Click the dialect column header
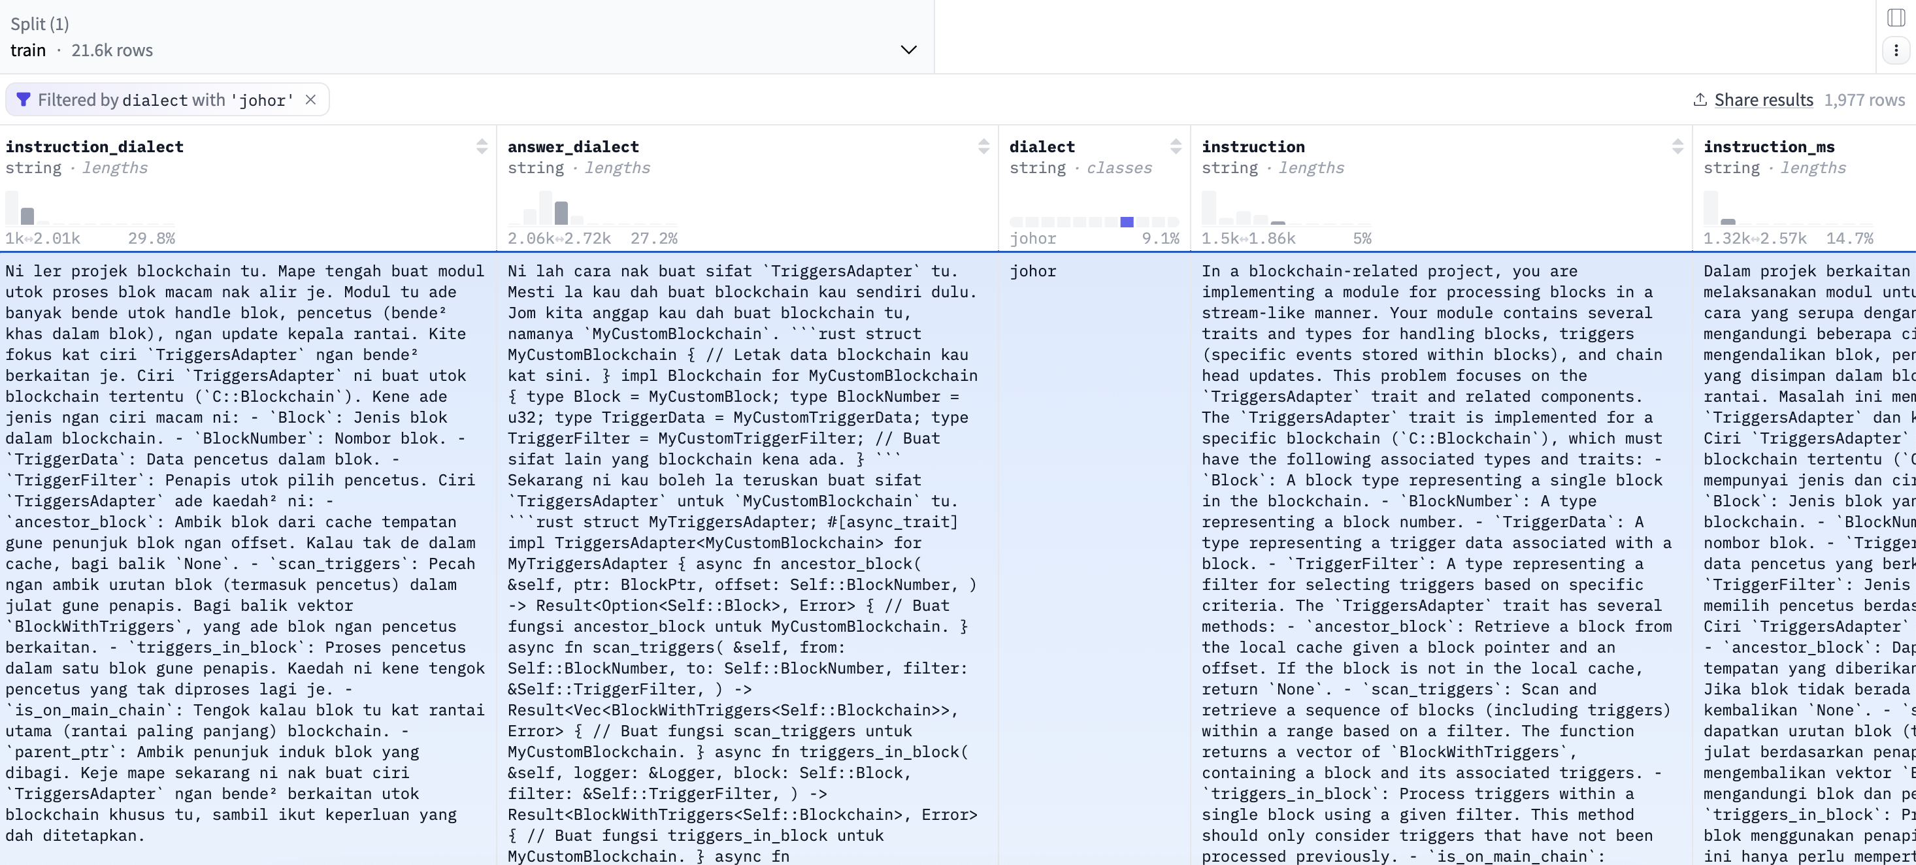This screenshot has width=1916, height=865. (x=1042, y=146)
